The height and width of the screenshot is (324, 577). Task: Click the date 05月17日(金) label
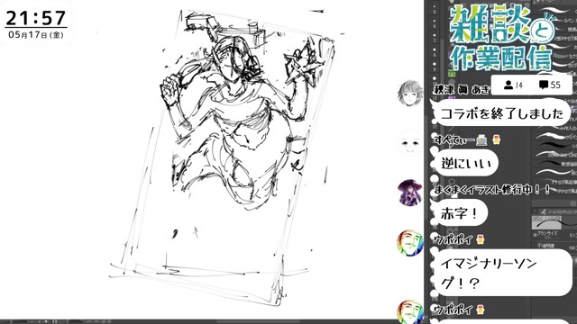tap(36, 35)
